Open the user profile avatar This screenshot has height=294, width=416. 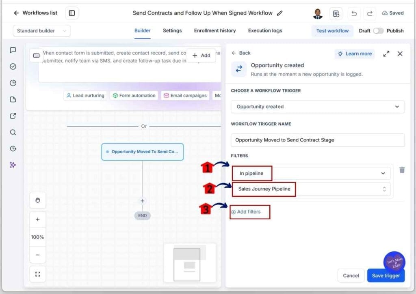click(x=318, y=13)
